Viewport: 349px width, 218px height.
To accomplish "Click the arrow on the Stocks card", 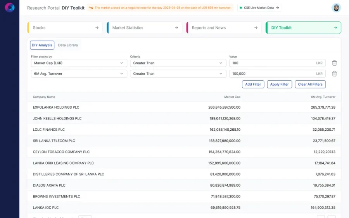I will 97,28.
